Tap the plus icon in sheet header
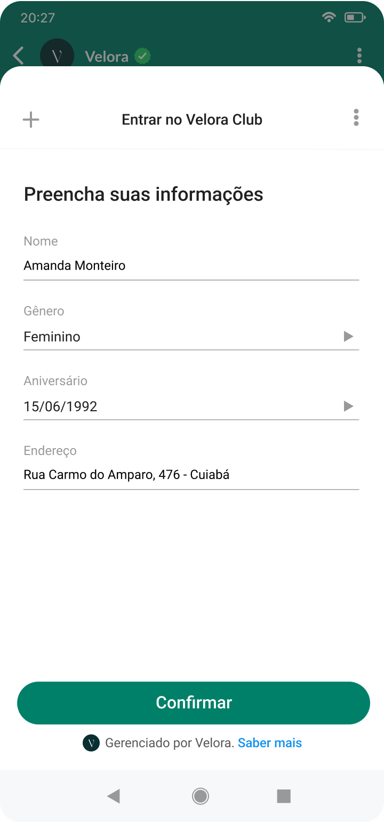Image resolution: width=384 pixels, height=822 pixels. pos(31,119)
